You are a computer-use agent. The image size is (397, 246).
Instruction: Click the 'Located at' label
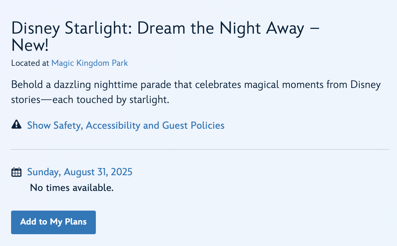[x=30, y=63]
